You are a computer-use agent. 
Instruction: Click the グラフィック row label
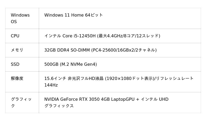[21, 99]
